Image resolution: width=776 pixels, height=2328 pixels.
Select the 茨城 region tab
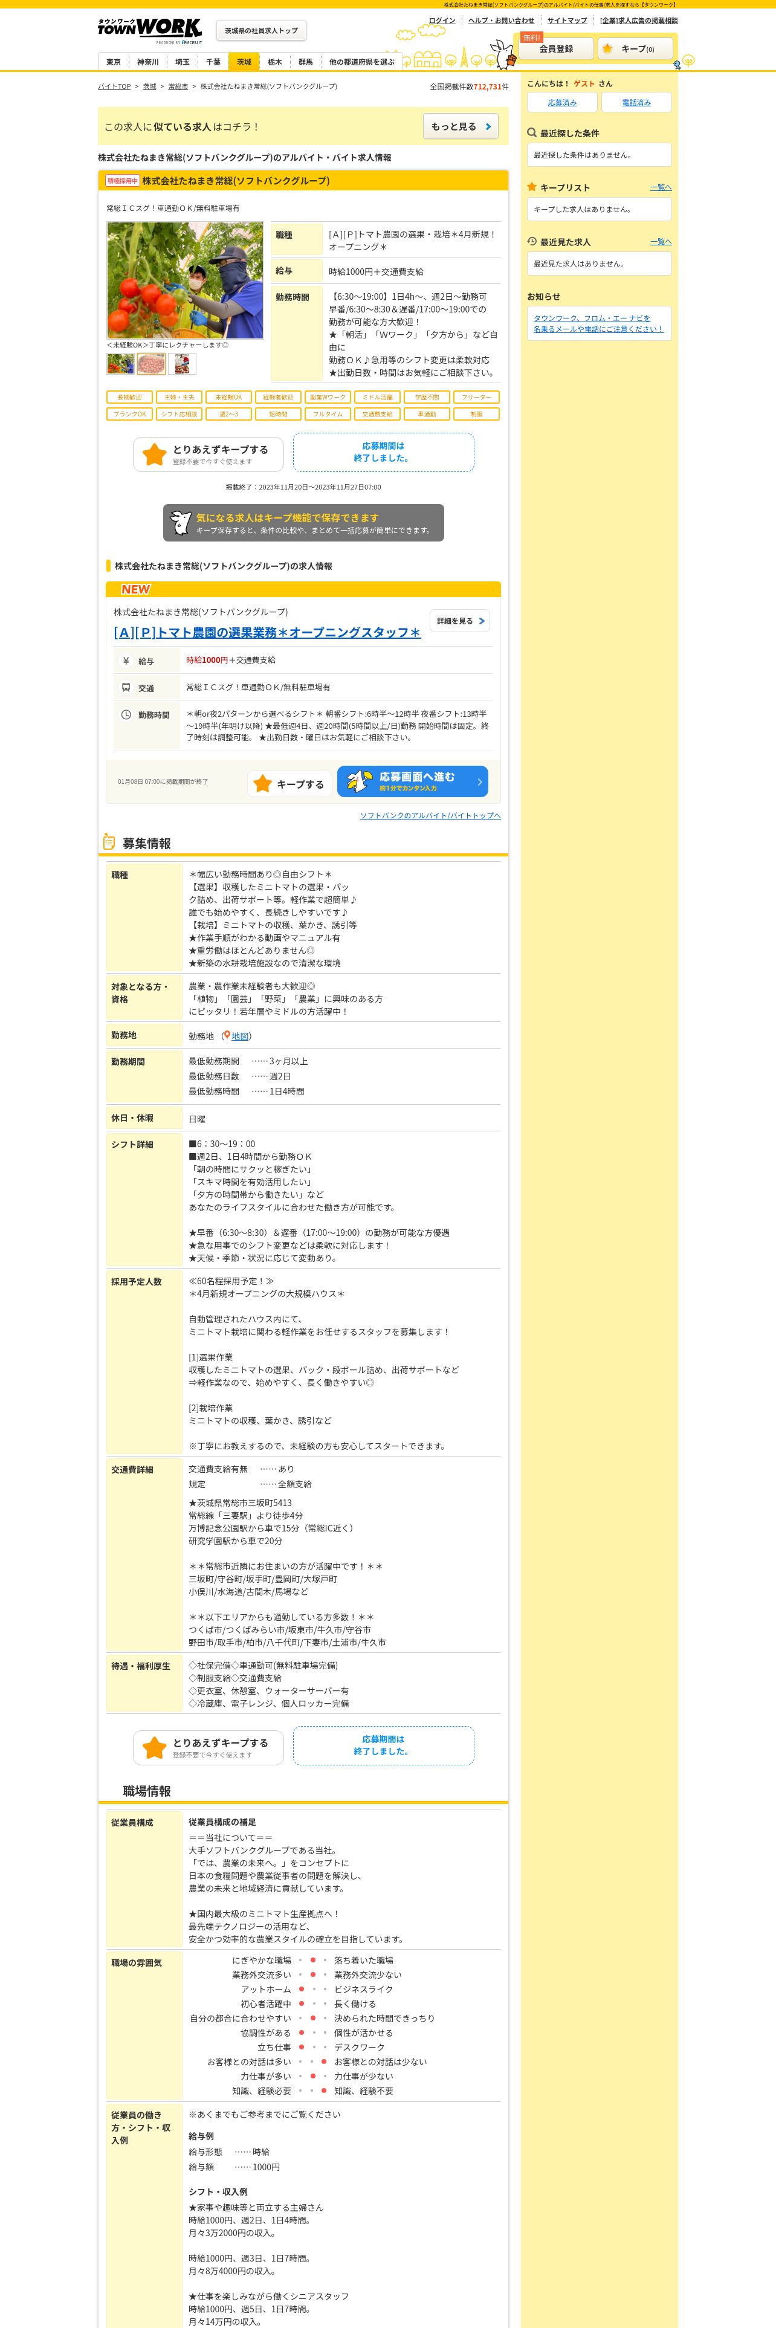tap(244, 62)
